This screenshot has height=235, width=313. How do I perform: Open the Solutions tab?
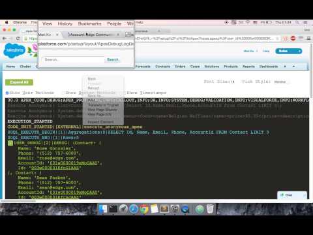coord(212,67)
